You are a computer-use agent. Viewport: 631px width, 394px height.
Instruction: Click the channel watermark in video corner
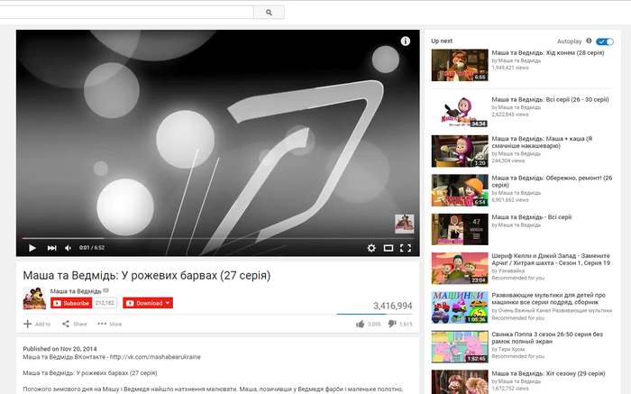pos(404,224)
